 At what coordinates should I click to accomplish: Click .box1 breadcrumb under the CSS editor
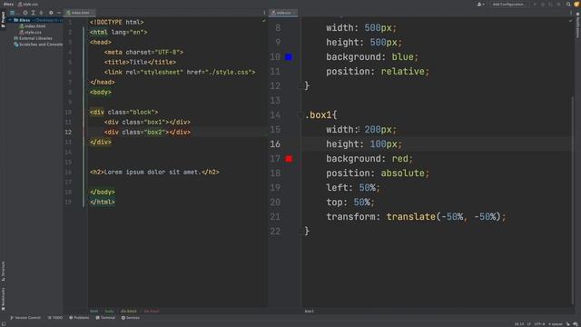click(309, 311)
